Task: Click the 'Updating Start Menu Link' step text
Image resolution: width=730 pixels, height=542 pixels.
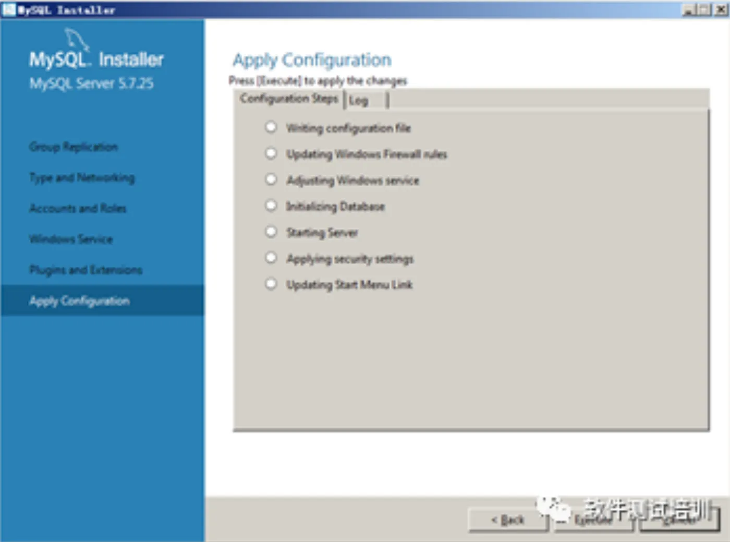Action: pyautogui.click(x=349, y=284)
